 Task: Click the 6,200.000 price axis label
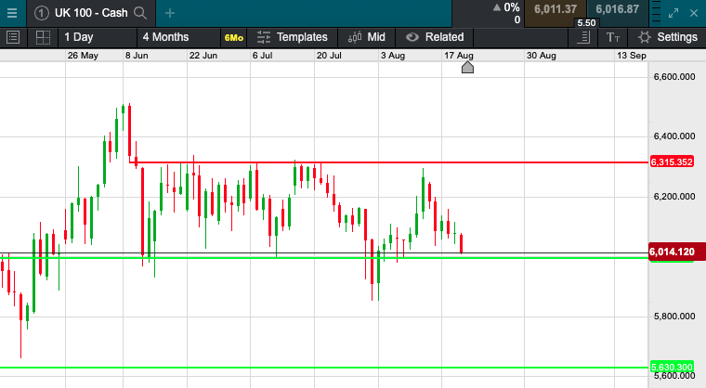pyautogui.click(x=674, y=197)
